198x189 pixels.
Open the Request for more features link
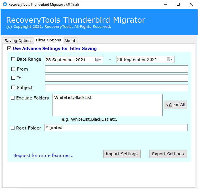tap(43, 156)
